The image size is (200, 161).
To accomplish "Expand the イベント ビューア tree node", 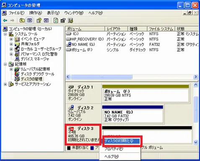I will pos(11,39).
